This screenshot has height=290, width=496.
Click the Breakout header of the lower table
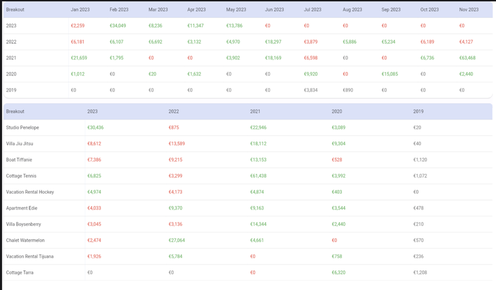[15, 111]
